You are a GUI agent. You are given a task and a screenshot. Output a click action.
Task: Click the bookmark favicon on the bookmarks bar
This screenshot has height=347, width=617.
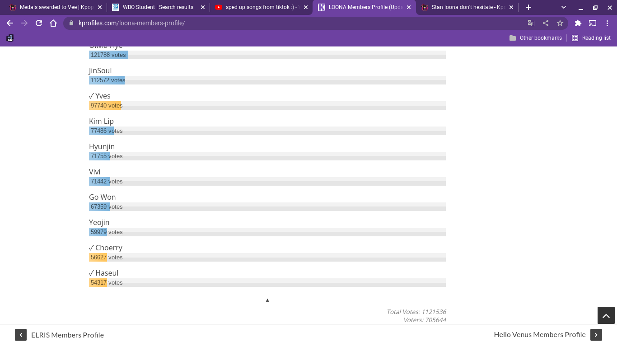click(x=10, y=38)
